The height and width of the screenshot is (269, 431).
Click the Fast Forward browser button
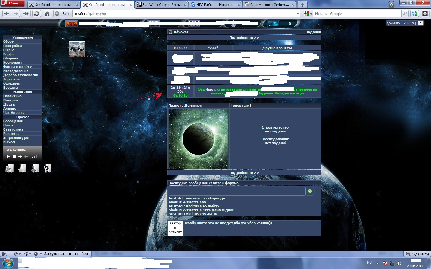coord(26,13)
